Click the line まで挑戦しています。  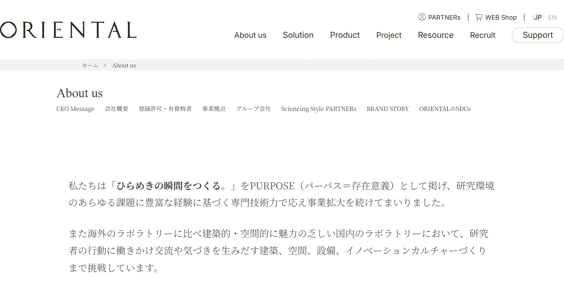(x=114, y=268)
